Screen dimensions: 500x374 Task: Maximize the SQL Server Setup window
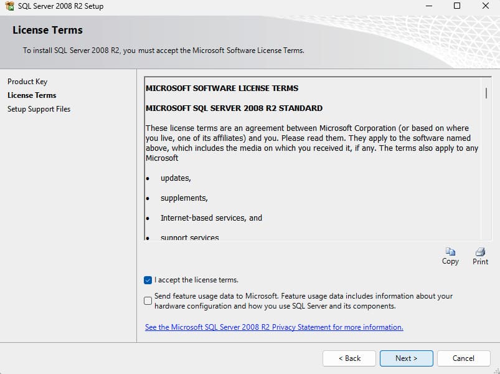coord(457,6)
